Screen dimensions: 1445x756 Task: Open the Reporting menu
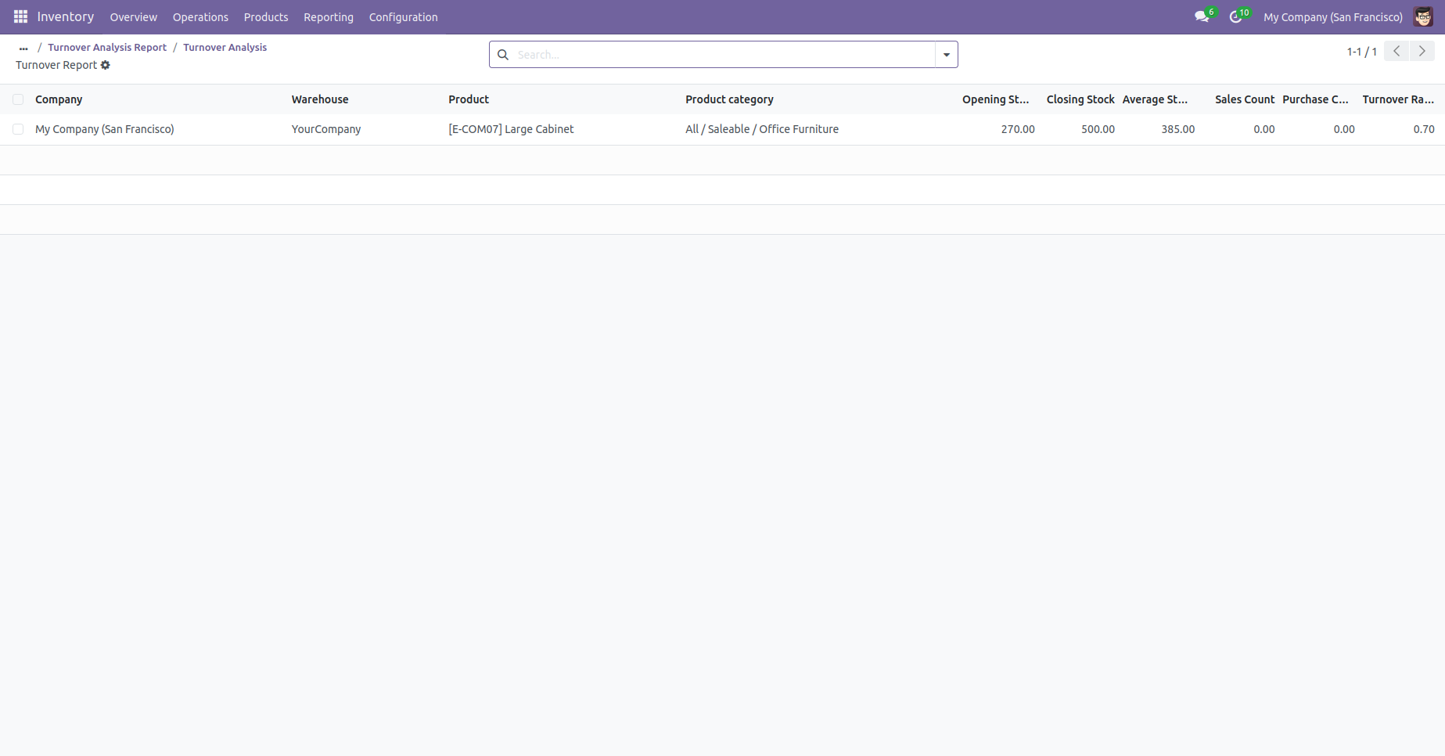point(329,17)
